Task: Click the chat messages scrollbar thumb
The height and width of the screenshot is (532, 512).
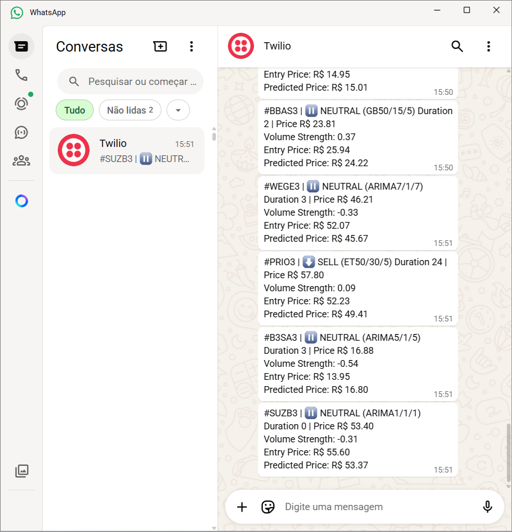Action: click(x=508, y=452)
